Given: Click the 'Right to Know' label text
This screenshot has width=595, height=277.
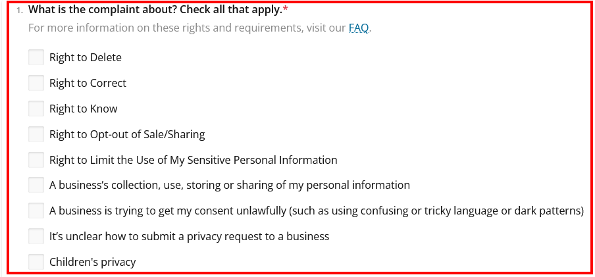Looking at the screenshot, I should [x=84, y=109].
